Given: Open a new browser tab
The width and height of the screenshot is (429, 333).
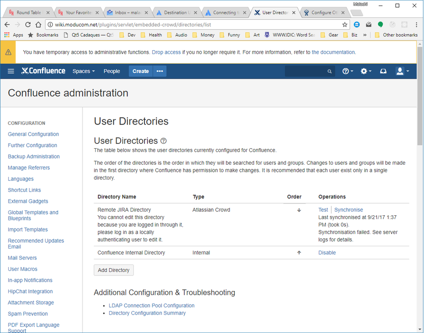Looking at the screenshot, I should pyautogui.click(x=356, y=12).
